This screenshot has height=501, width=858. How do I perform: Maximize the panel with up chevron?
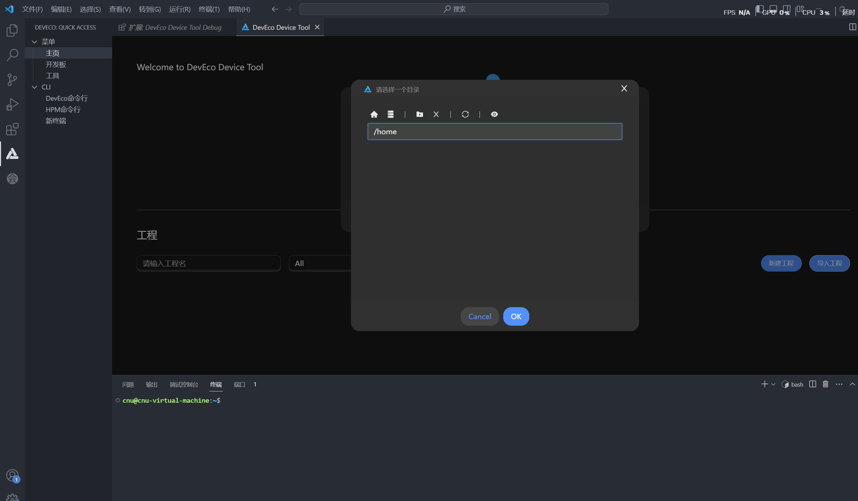click(x=852, y=384)
